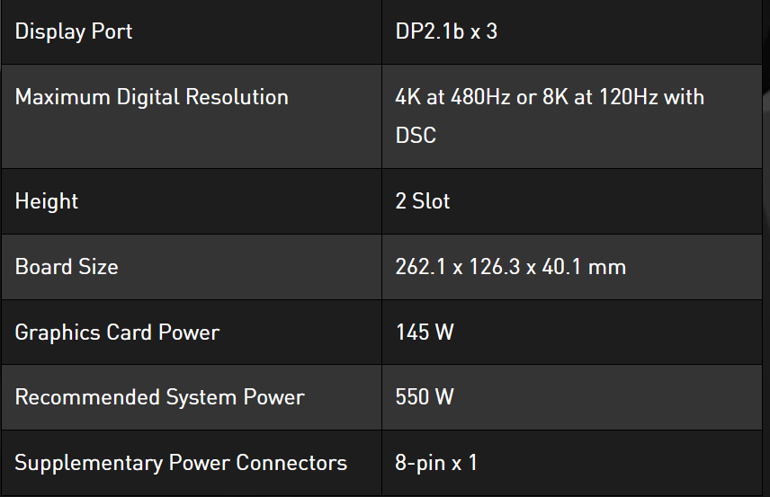Click the Supplementary Power Connectors label
This screenshot has width=770, height=497.
coord(181,464)
